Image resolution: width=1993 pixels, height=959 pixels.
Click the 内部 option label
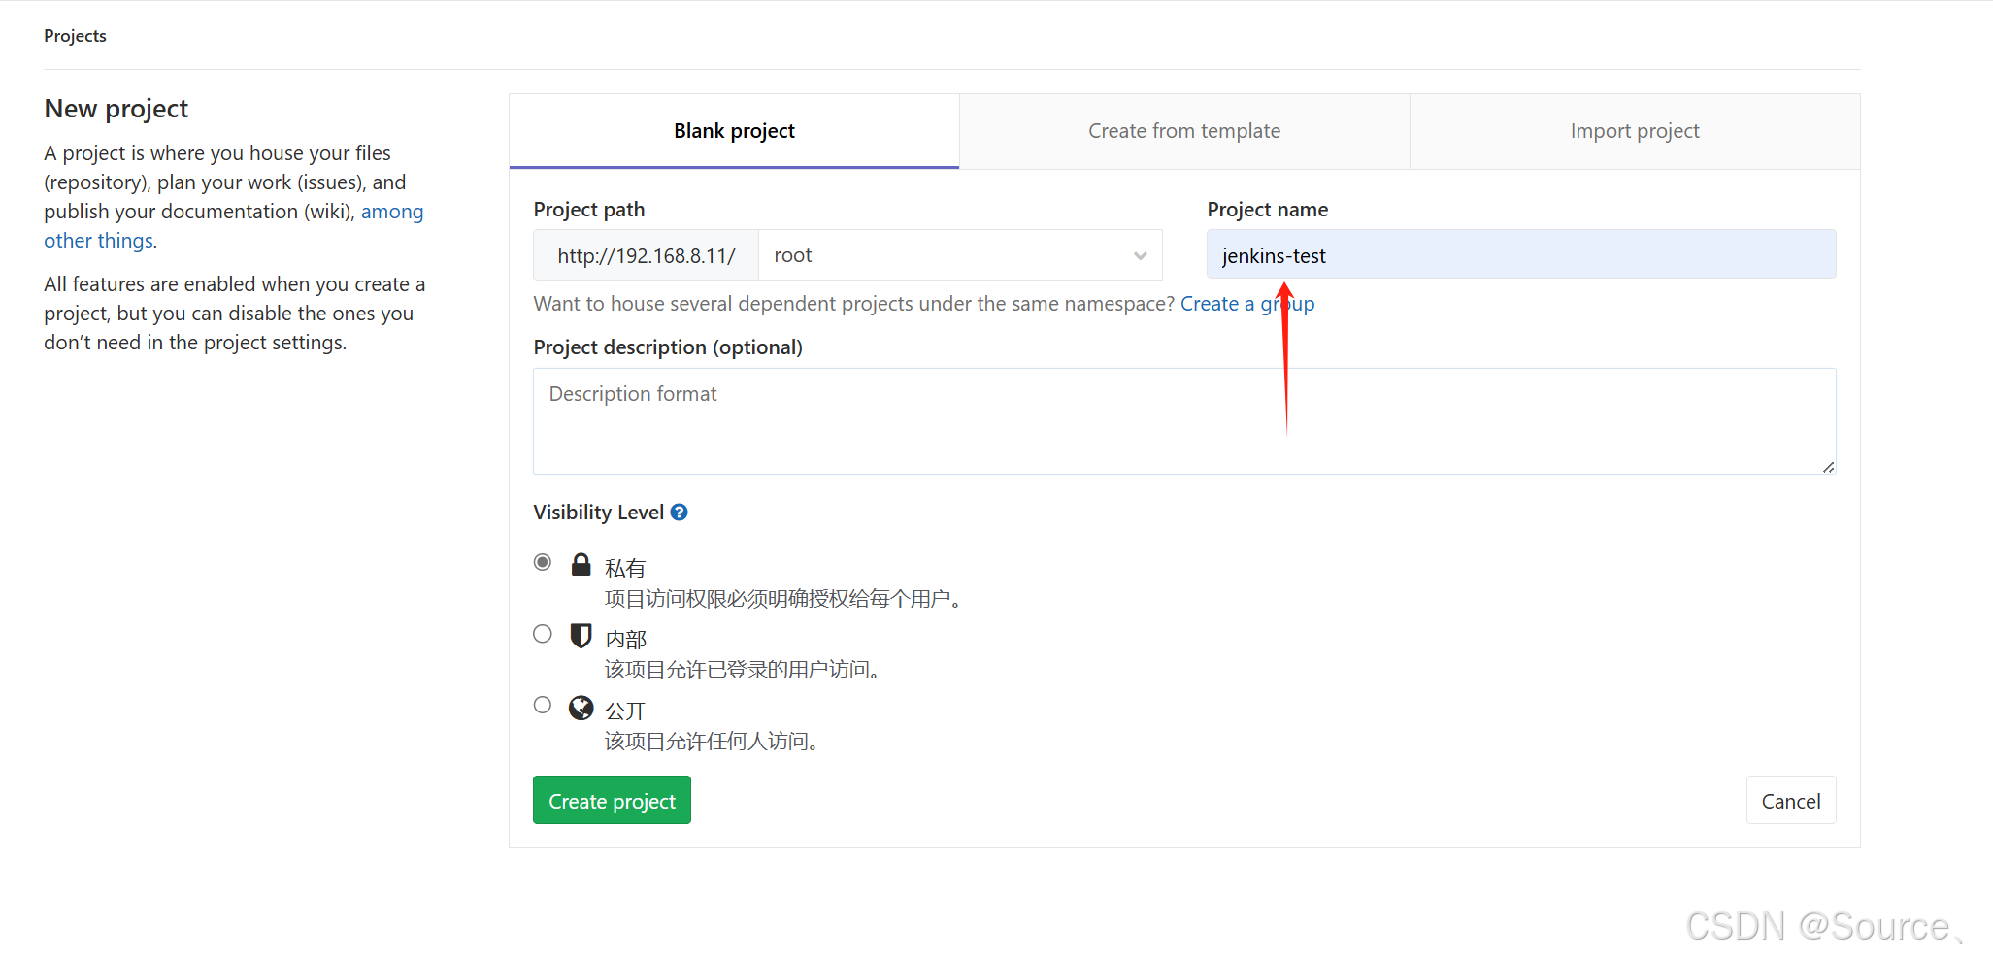[626, 639]
